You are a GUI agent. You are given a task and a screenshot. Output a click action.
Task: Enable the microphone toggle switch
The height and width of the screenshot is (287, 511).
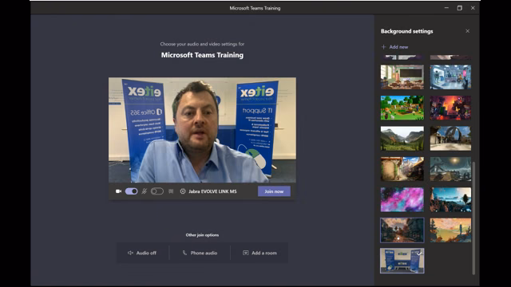pos(157,191)
